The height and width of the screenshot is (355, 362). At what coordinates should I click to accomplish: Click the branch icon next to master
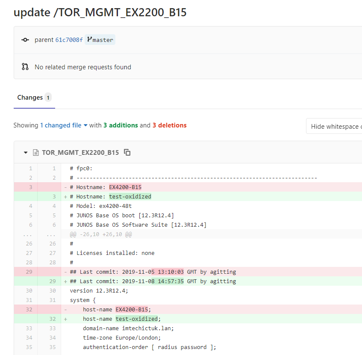89,40
